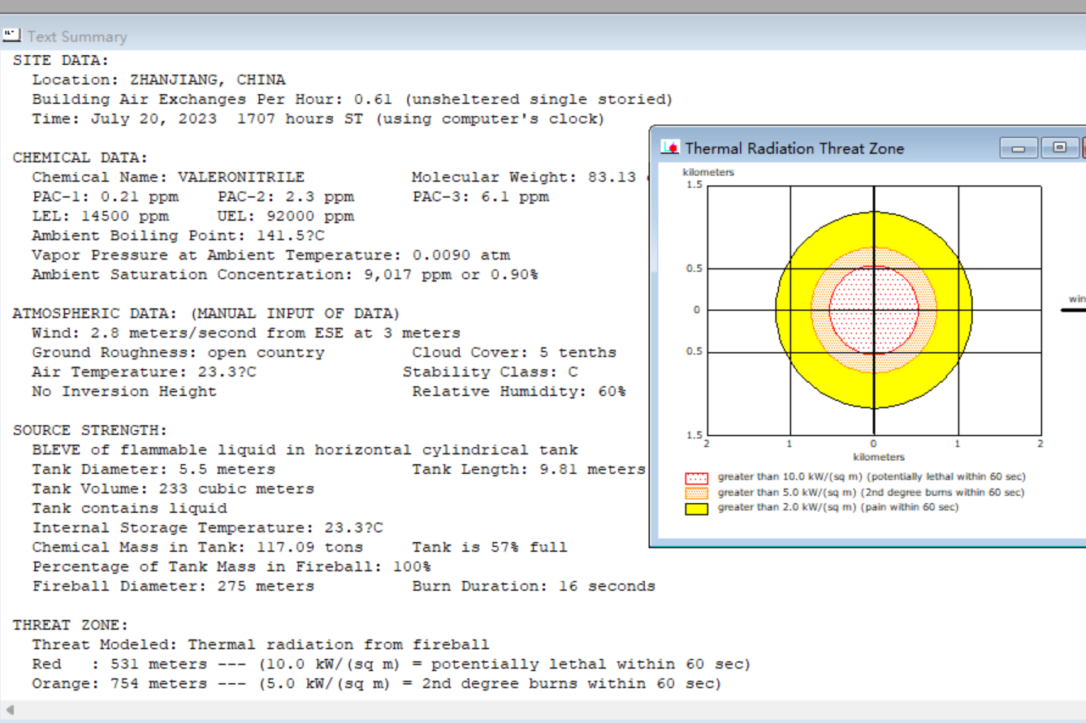This screenshot has height=723, width=1086.
Task: Click the yellow 2.0 kW legend swatch
Action: (x=696, y=509)
